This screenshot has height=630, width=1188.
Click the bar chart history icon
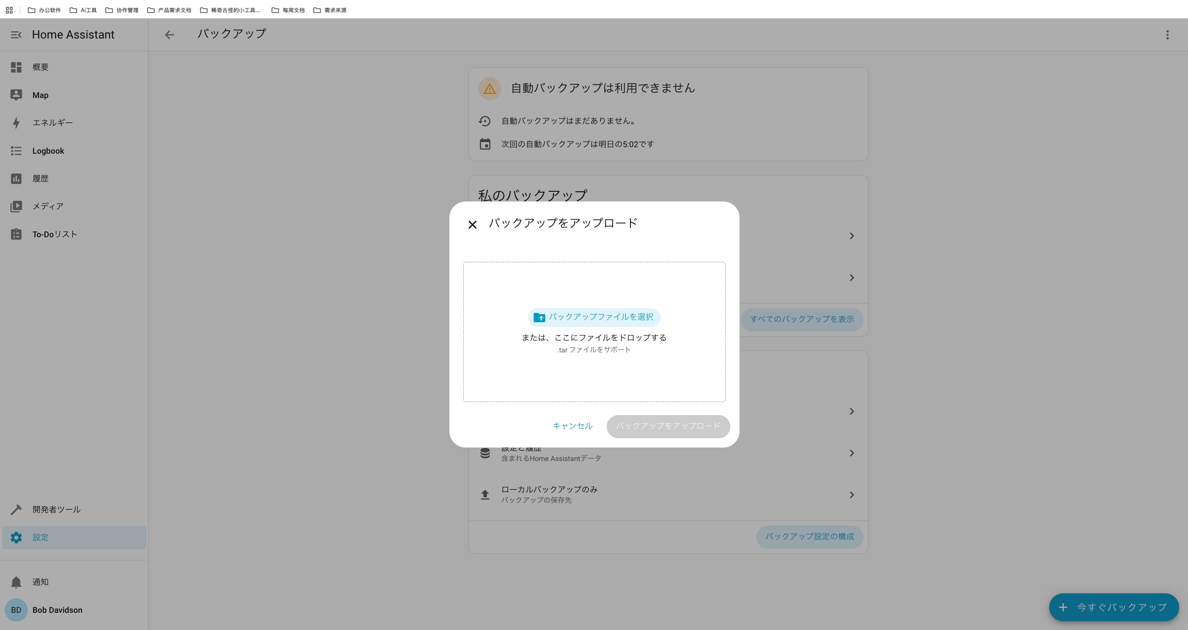16,179
